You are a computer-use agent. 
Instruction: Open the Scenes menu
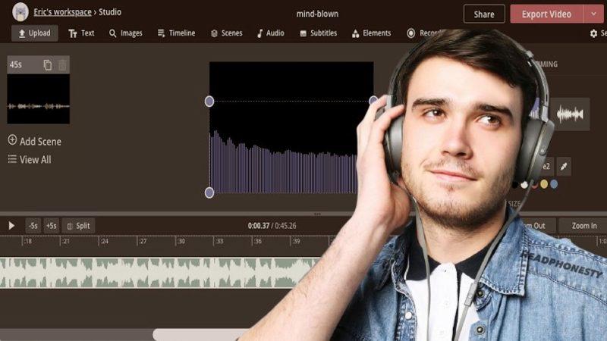point(226,33)
